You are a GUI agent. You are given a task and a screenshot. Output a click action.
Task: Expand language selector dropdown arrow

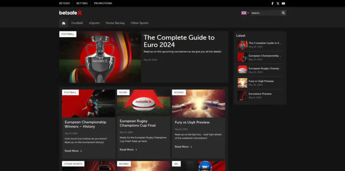[x=248, y=13]
